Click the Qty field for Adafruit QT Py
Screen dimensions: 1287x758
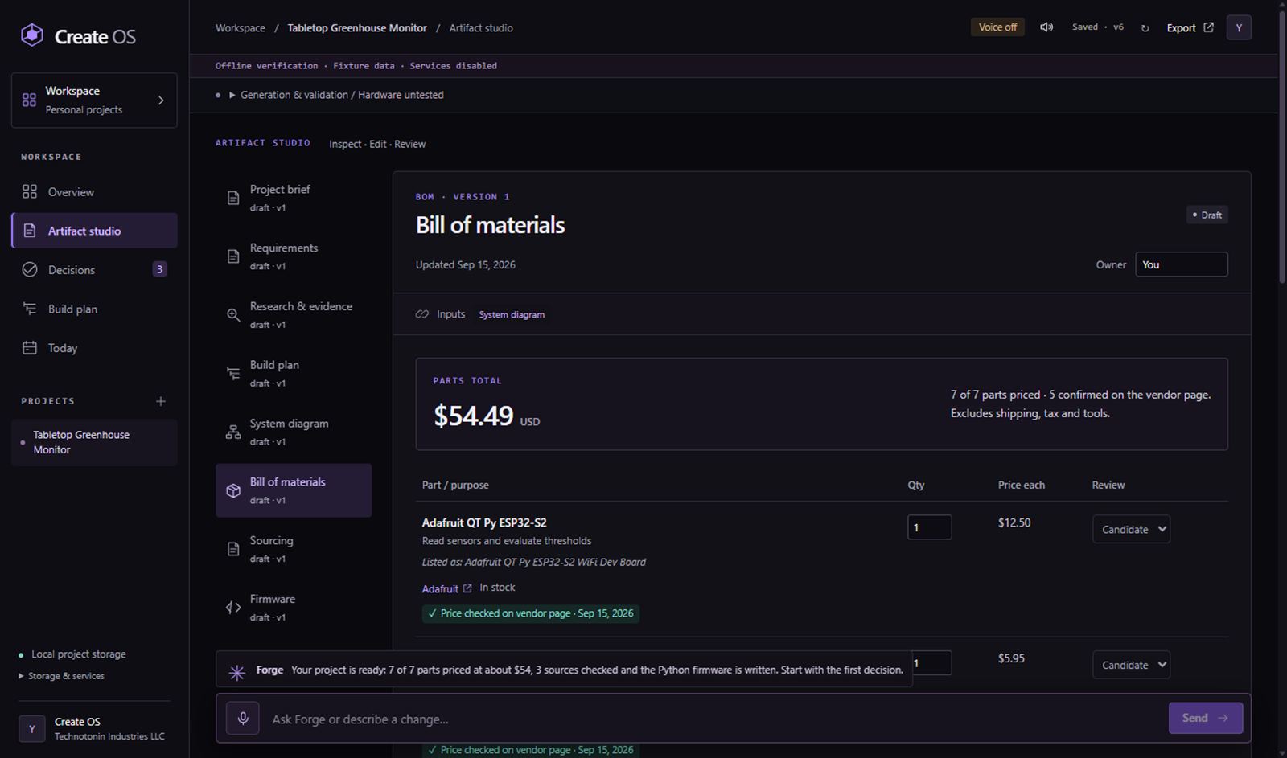[x=929, y=527]
